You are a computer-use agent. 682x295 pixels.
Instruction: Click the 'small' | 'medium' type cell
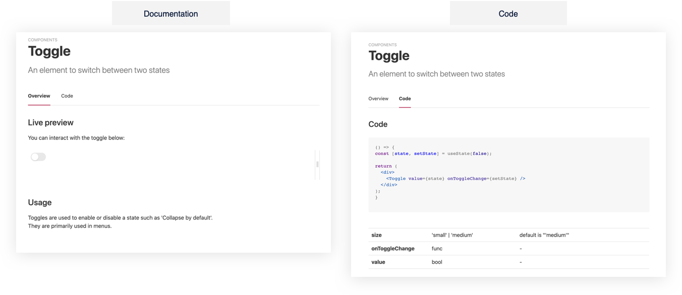[x=452, y=235]
